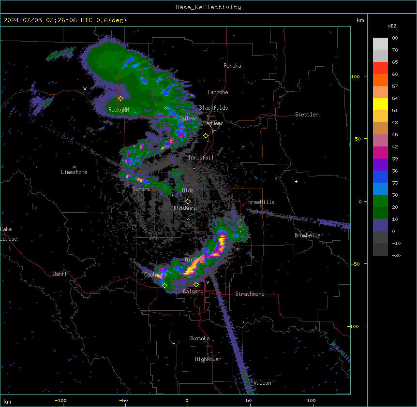
Task: Click the Ponoka city label
Action: (x=232, y=66)
